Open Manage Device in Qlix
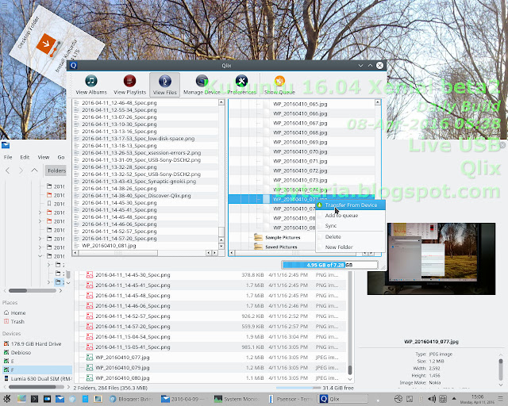The height and width of the screenshot is (406, 508). pos(202,85)
